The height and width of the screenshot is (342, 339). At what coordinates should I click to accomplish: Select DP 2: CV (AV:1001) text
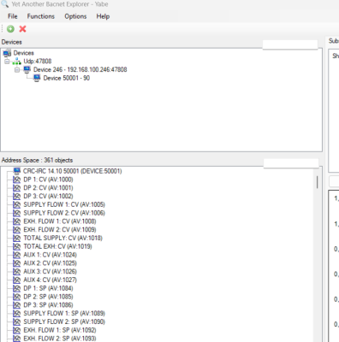click(48, 188)
